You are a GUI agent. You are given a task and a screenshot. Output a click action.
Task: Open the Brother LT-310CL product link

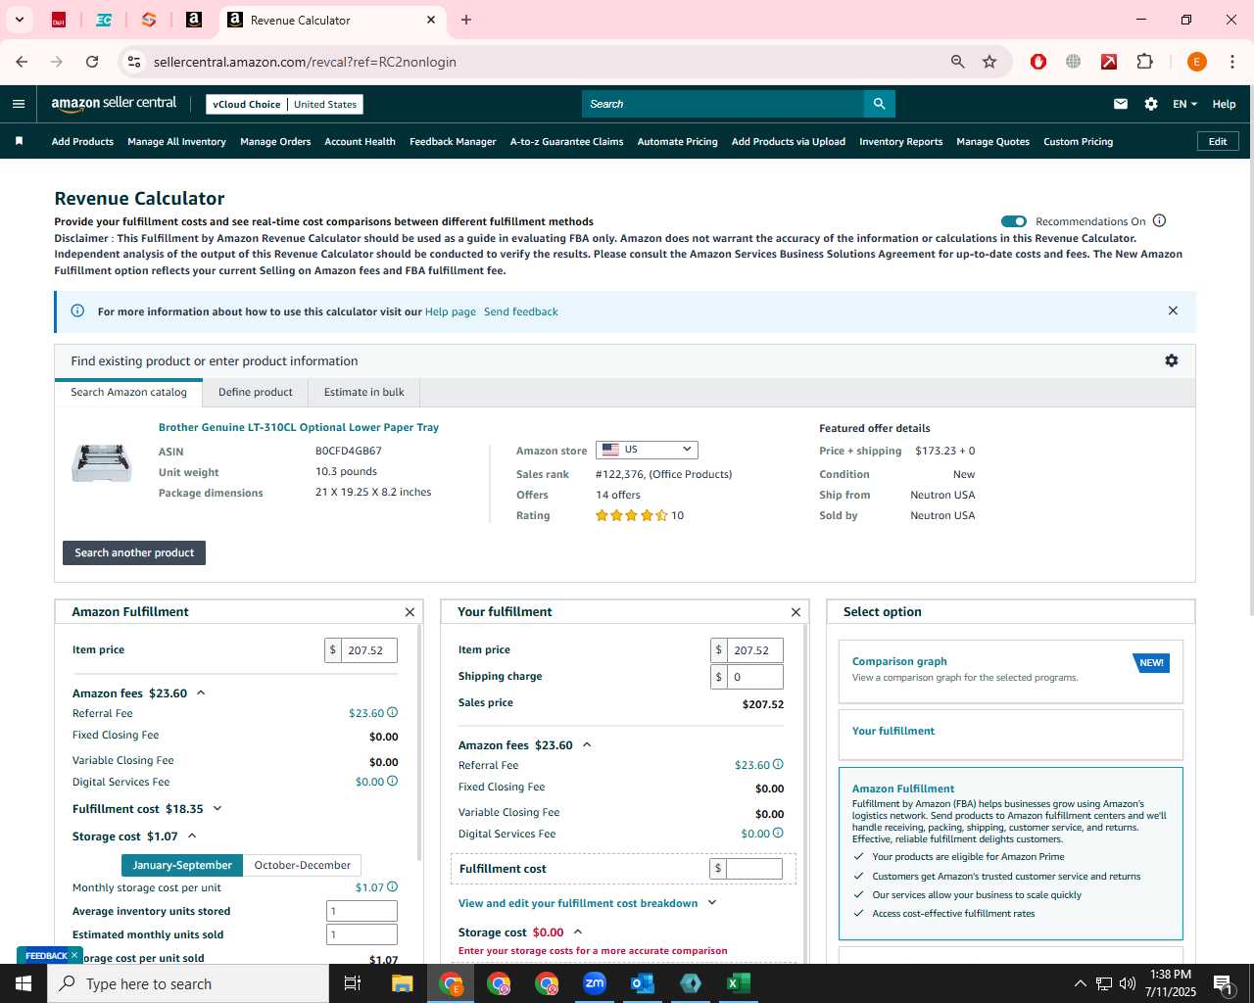point(299,427)
